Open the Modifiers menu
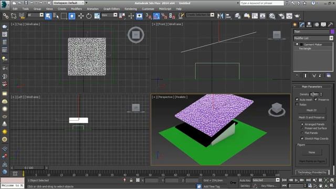The width and height of the screenshot is (336, 189). [x=76, y=9]
